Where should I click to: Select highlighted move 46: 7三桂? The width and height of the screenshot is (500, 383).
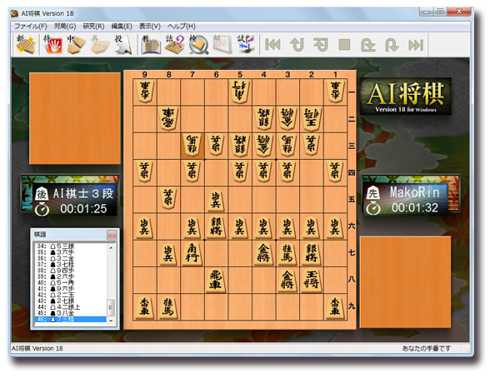tap(71, 319)
